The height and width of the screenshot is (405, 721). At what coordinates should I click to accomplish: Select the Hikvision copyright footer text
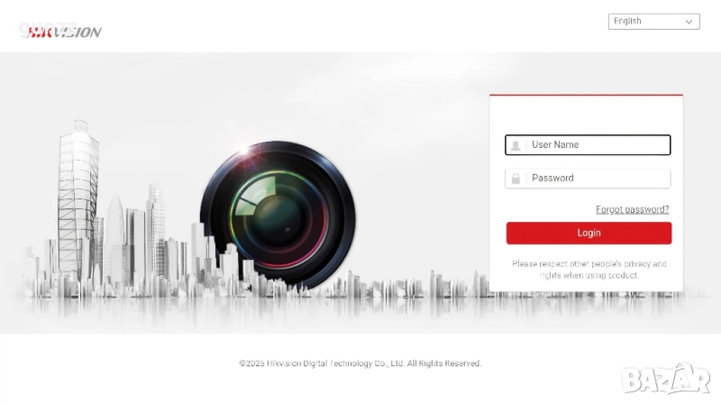(360, 364)
